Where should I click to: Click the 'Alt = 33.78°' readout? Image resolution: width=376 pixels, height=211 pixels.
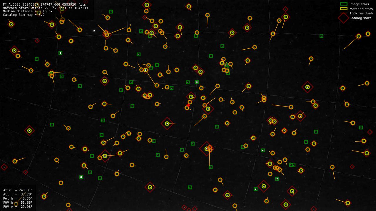[x=18, y=194]
